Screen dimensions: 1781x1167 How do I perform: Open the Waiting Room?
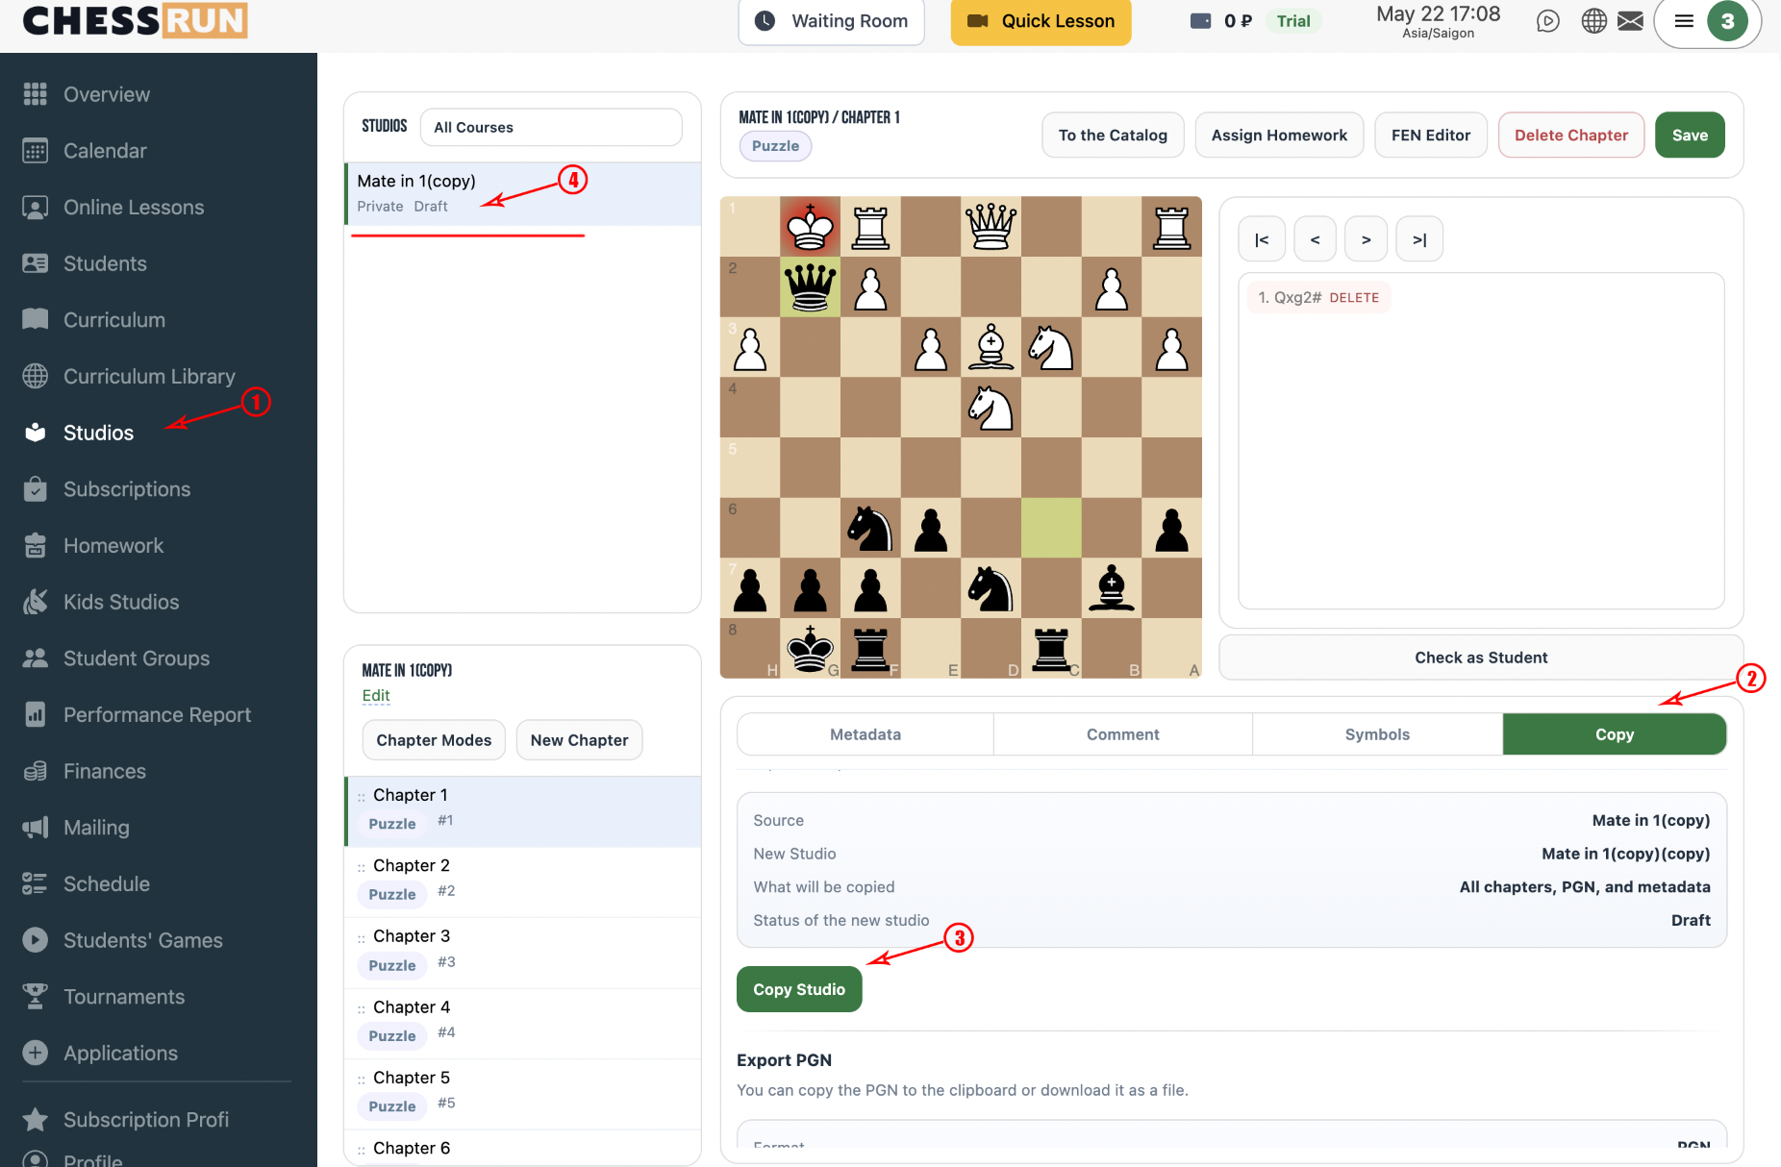(831, 21)
